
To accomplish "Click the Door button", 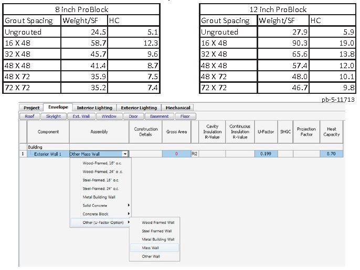I will [133, 116].
